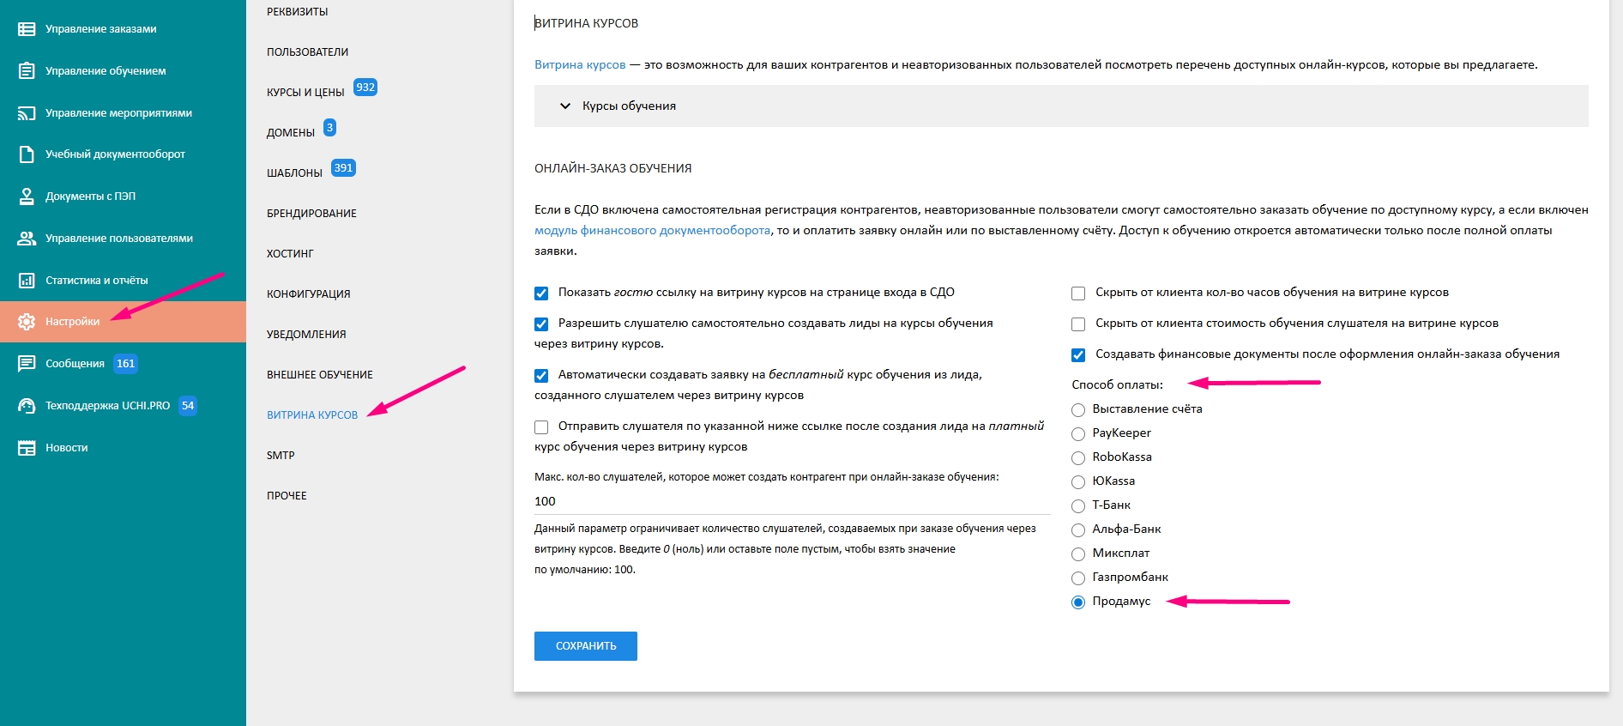The image size is (1623, 726).
Task: Switch to the Реквизиты settings tab
Action: pyautogui.click(x=297, y=12)
